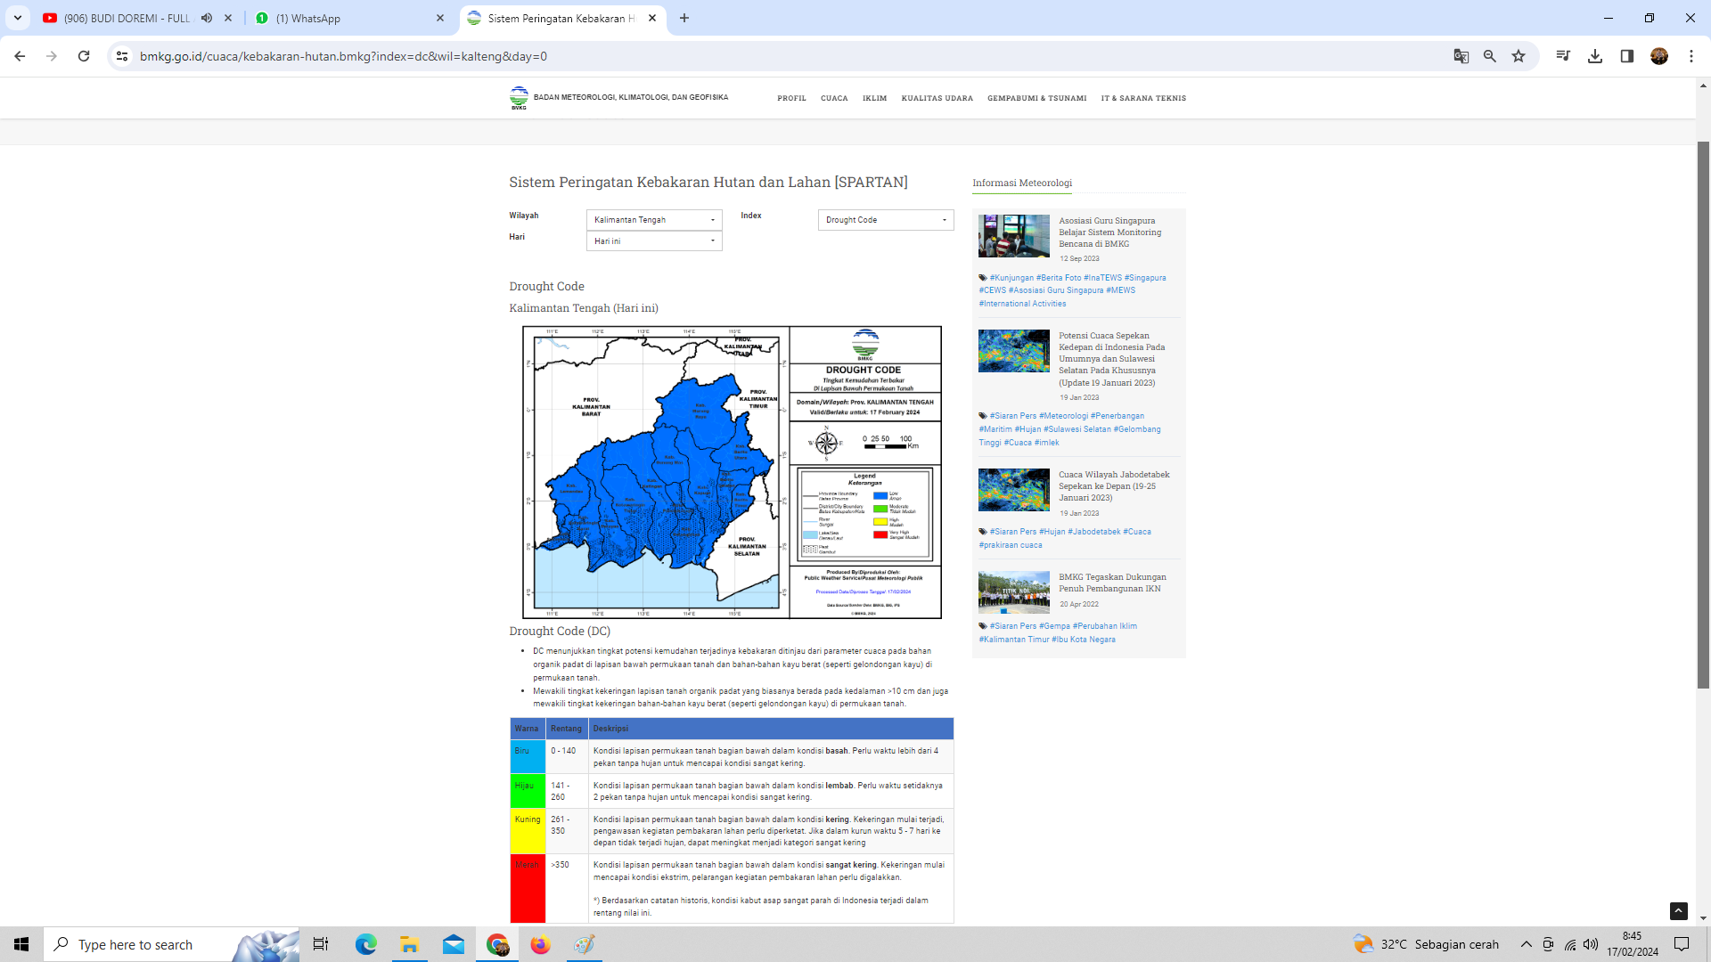Image resolution: width=1711 pixels, height=962 pixels.
Task: Open Mail app from taskbar
Action: tap(454, 944)
